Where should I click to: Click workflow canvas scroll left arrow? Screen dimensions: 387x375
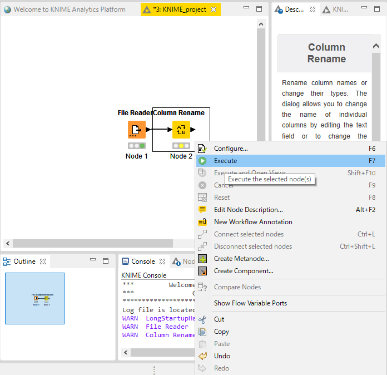pos(8,244)
